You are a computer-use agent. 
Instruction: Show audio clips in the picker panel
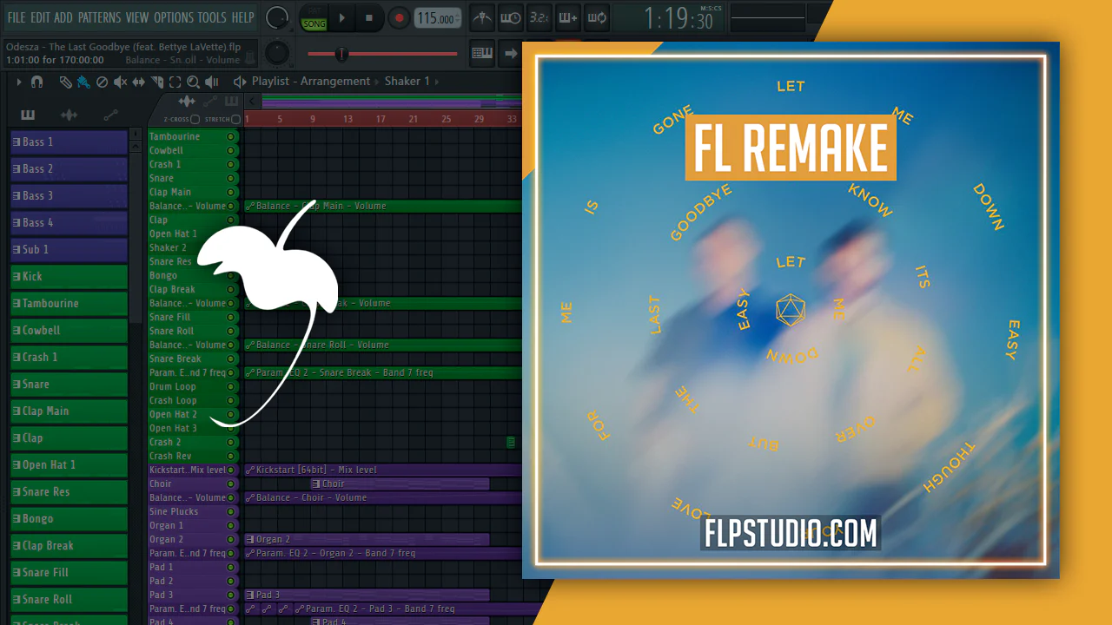coord(69,115)
